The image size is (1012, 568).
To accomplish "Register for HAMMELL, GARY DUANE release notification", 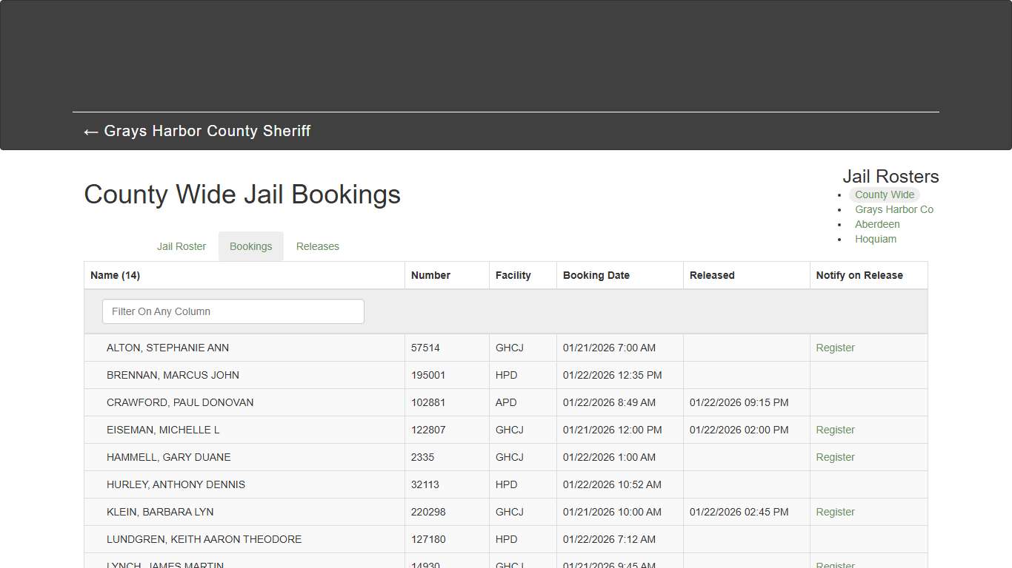I will (x=835, y=457).
